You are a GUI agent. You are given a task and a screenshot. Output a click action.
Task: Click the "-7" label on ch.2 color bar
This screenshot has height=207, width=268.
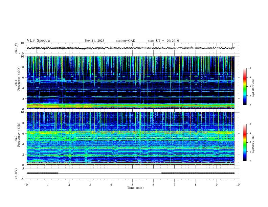pos(249,161)
